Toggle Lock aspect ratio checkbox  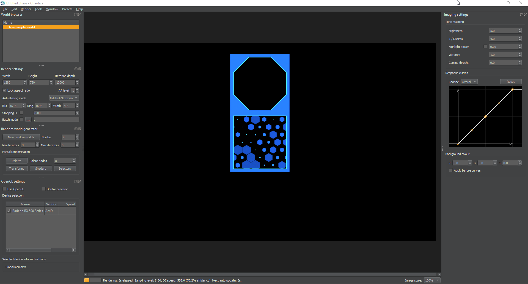pyautogui.click(x=4, y=90)
